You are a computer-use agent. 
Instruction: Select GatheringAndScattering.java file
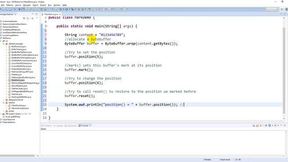(x=23, y=77)
